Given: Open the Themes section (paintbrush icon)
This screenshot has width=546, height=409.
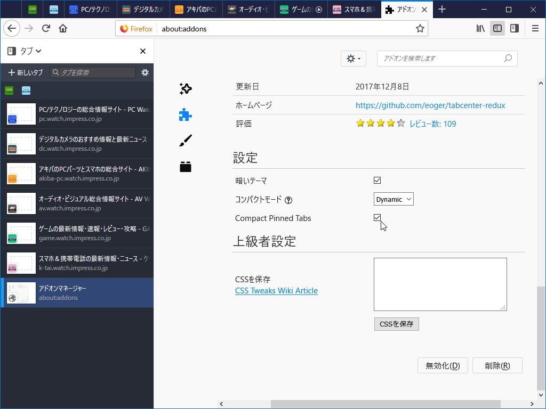Looking at the screenshot, I should point(185,140).
